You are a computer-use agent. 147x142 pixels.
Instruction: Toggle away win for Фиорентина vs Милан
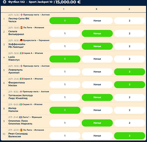pos(130,85)
